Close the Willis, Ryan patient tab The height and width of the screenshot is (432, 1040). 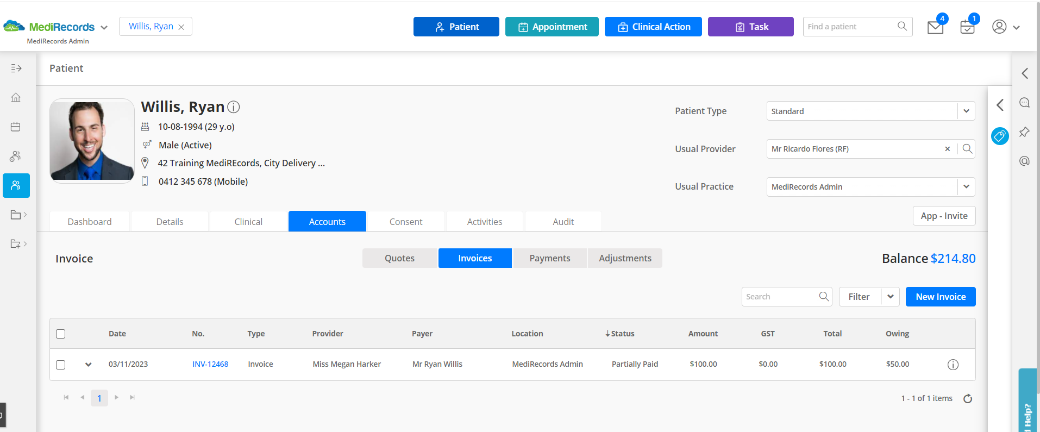click(x=181, y=27)
